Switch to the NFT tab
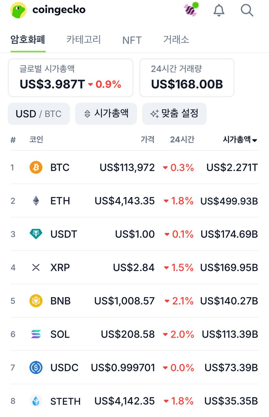Image resolution: width=269 pixels, height=417 pixels. 132,40
